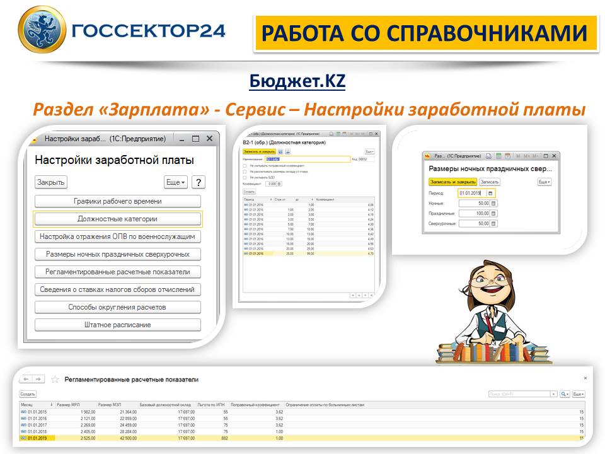Click the Наименование input field in Должностная категория

308,159
